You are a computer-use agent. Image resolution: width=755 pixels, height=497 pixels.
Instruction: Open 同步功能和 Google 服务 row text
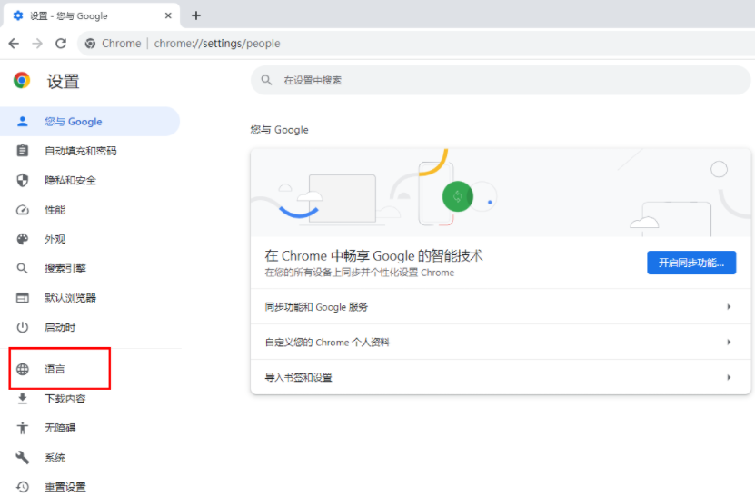coord(316,307)
